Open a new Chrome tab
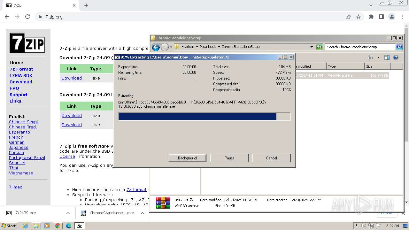Image resolution: width=409 pixels, height=230 pixels. [86, 5]
